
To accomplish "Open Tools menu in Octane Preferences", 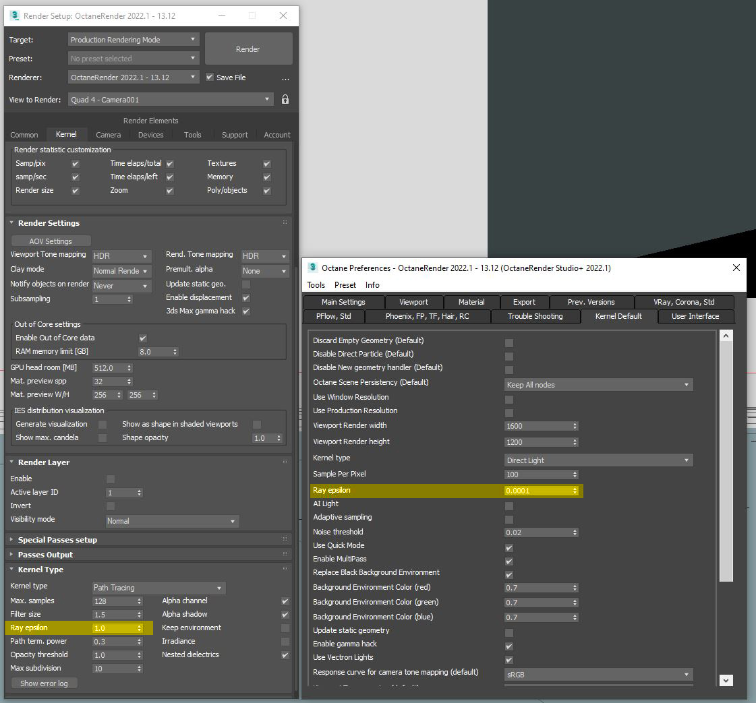I will 316,284.
